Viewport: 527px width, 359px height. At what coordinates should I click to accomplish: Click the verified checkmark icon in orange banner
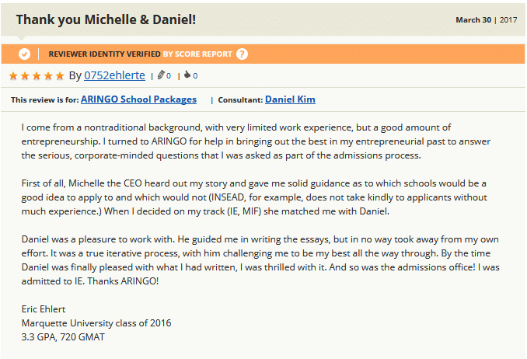click(x=24, y=54)
